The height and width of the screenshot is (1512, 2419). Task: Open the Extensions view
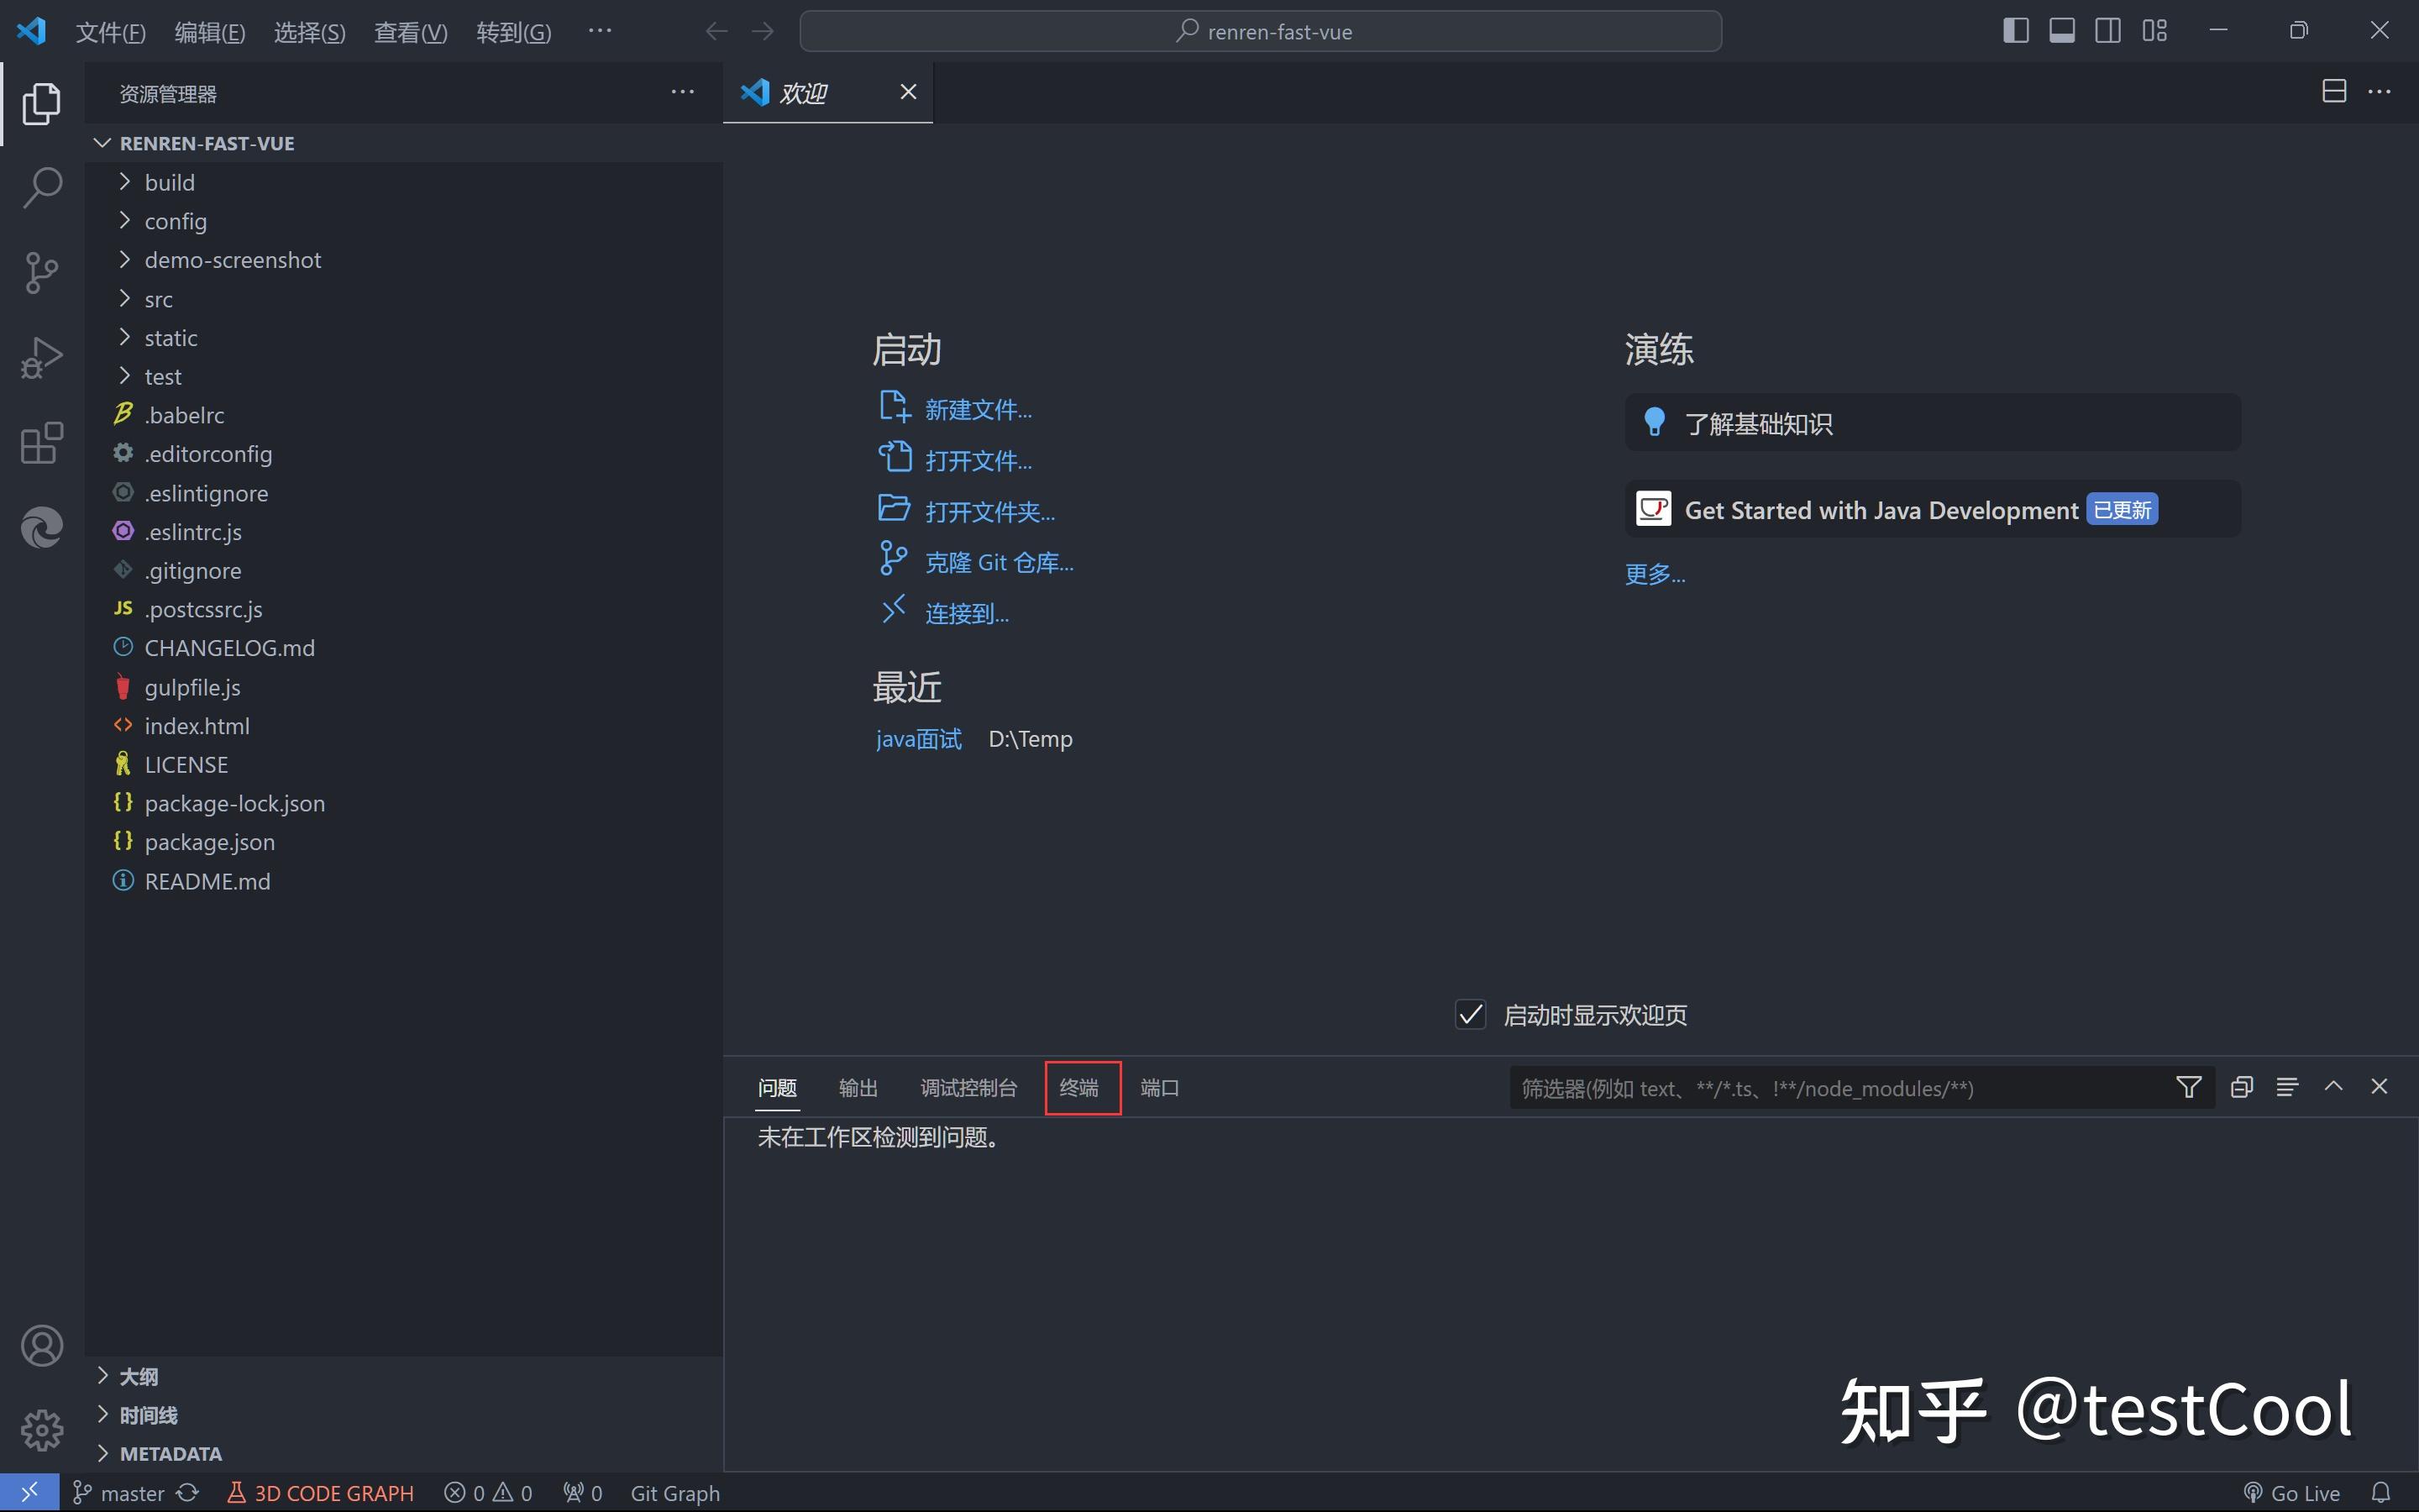[41, 442]
